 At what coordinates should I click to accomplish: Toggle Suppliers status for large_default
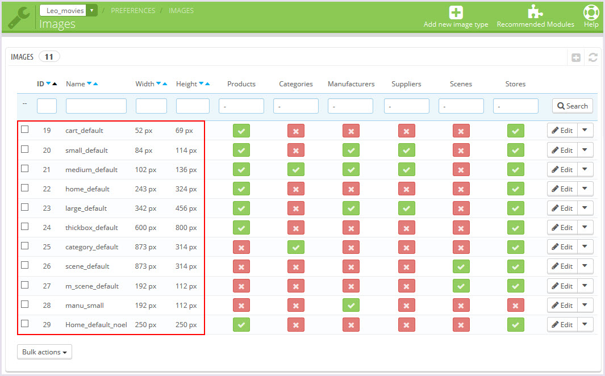406,208
